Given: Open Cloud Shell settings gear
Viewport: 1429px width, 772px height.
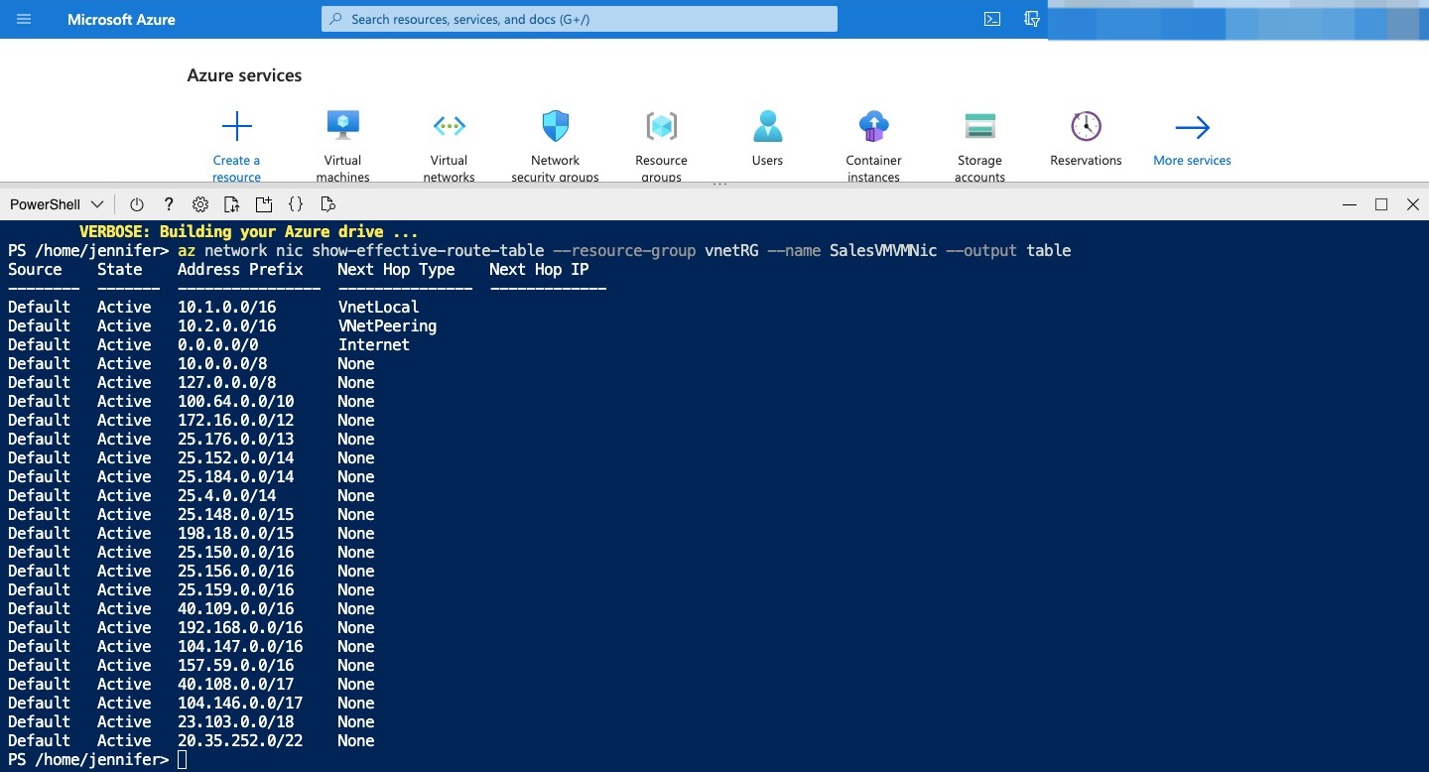Looking at the screenshot, I should [x=200, y=204].
